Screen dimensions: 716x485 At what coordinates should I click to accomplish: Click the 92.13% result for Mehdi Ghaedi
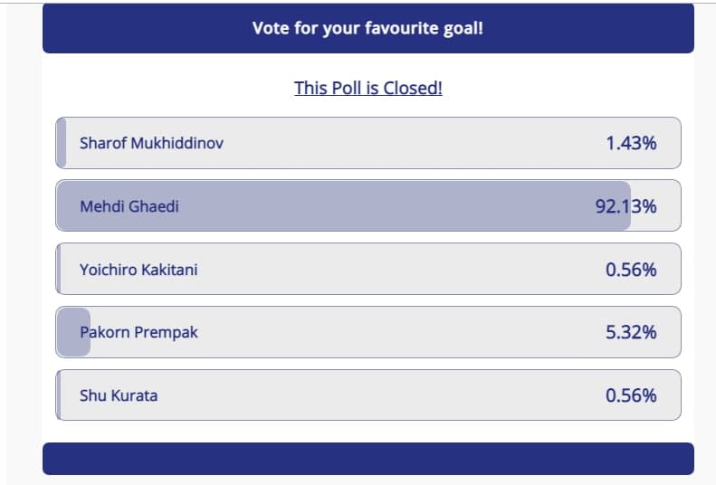tap(626, 206)
